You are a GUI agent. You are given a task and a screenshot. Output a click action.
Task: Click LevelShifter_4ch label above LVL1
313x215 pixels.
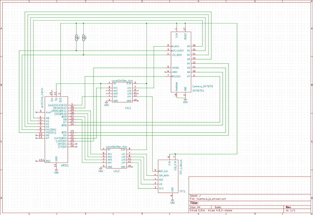click(122, 81)
